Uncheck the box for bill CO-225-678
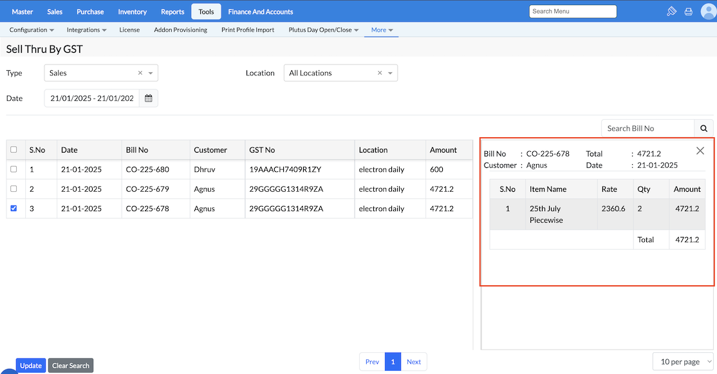This screenshot has width=717, height=374. (14, 209)
